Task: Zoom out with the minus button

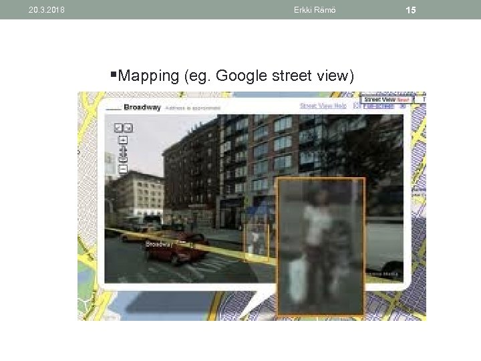Action: tap(123, 169)
